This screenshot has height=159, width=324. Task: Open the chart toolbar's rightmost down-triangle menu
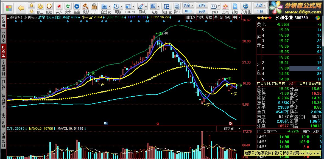coord(239,17)
